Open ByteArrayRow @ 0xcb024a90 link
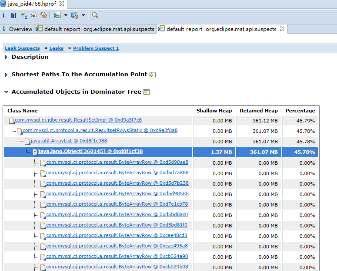337x271 pixels. 117,256
